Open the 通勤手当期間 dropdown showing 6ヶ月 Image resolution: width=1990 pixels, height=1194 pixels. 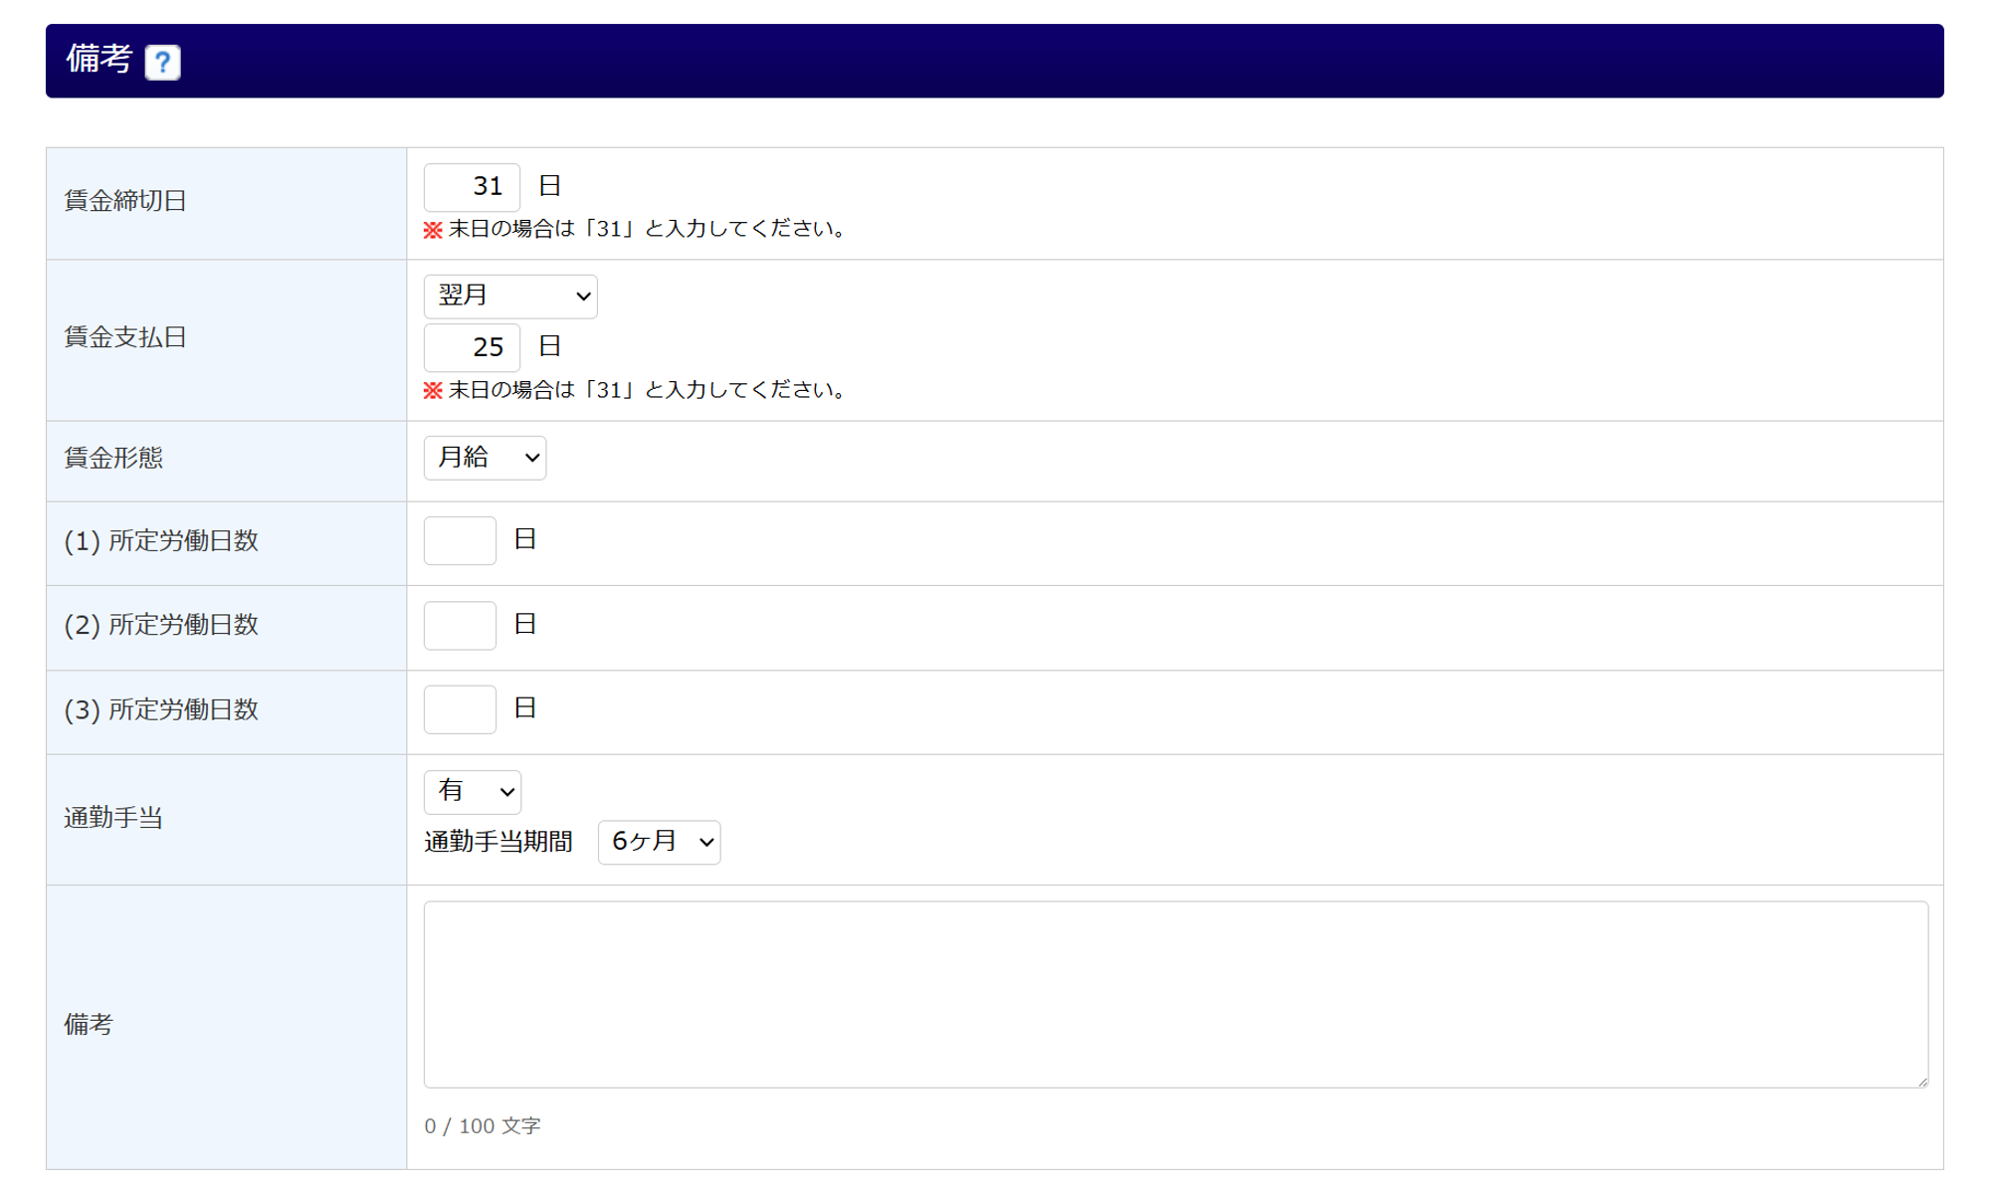659,842
